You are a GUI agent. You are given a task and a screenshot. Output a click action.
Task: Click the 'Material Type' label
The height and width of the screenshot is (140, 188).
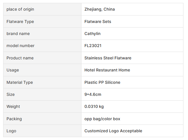pyautogui.click(x=20, y=82)
